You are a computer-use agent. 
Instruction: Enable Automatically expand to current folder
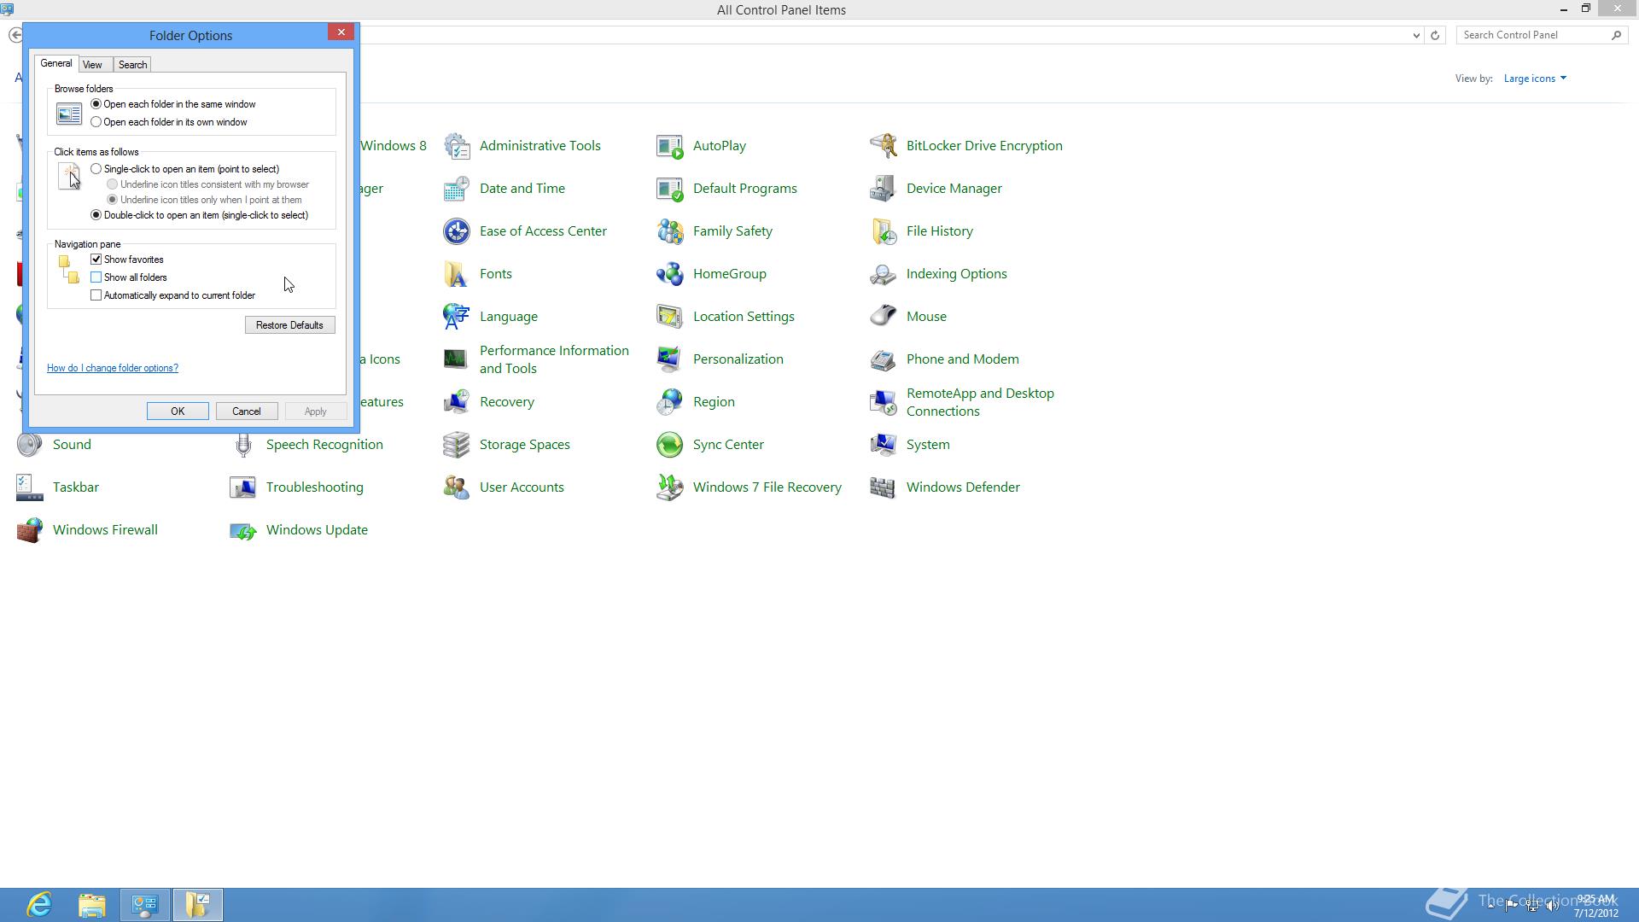pos(96,295)
